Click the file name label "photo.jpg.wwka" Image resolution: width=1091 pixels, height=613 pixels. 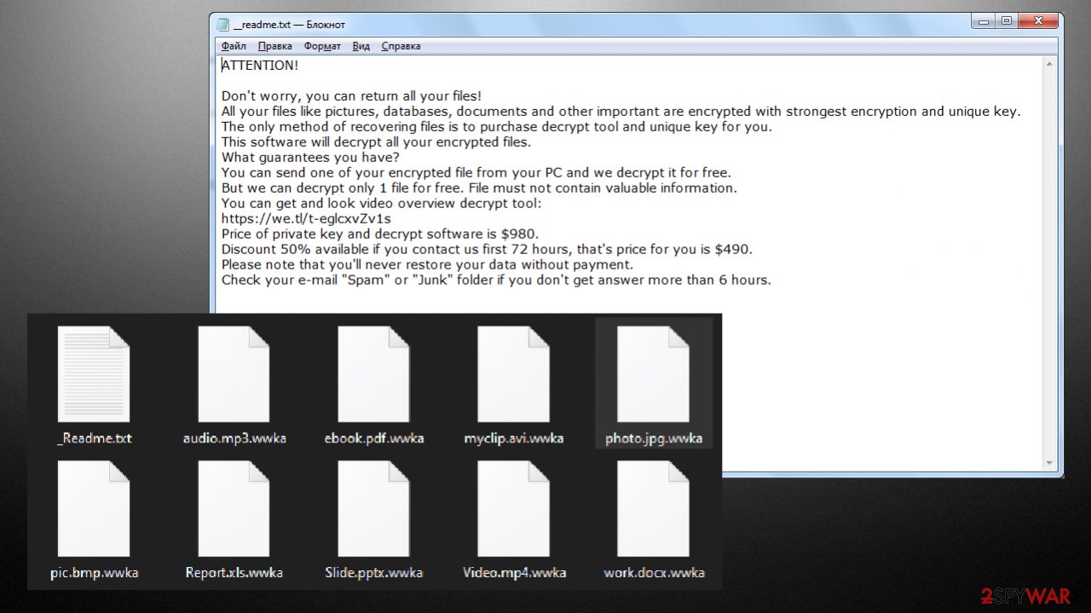654,438
